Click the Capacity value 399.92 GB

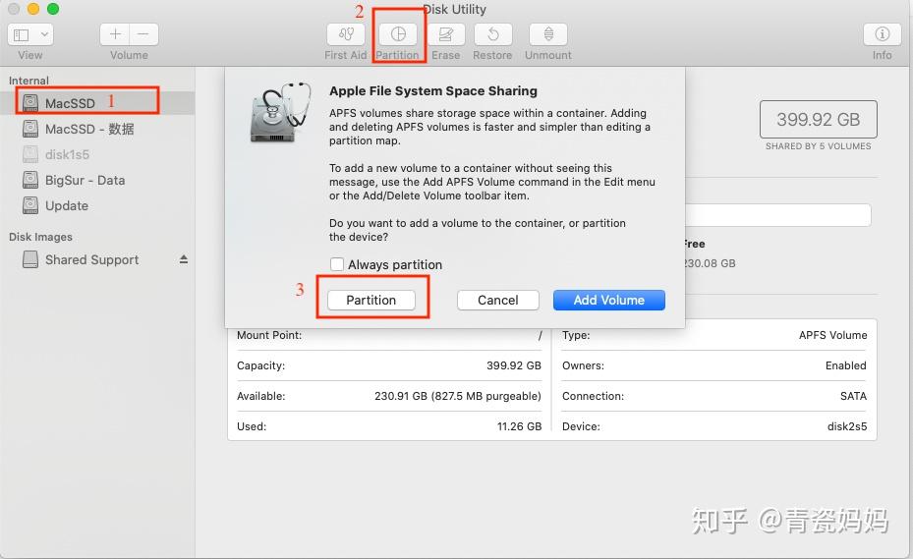514,365
